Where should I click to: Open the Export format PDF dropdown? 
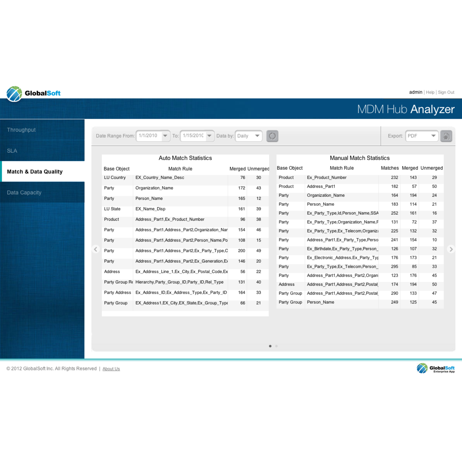433,136
